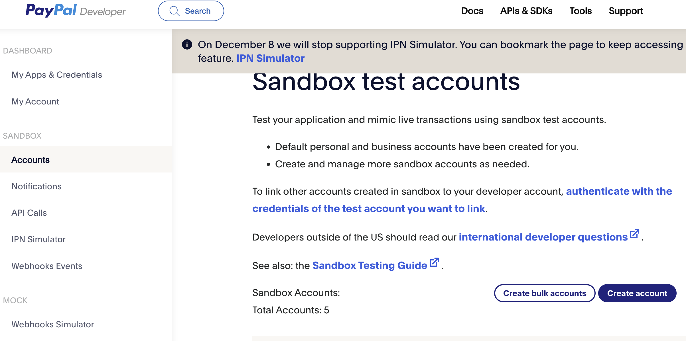
Task: Click the PayPal Developer logo
Action: [x=76, y=11]
